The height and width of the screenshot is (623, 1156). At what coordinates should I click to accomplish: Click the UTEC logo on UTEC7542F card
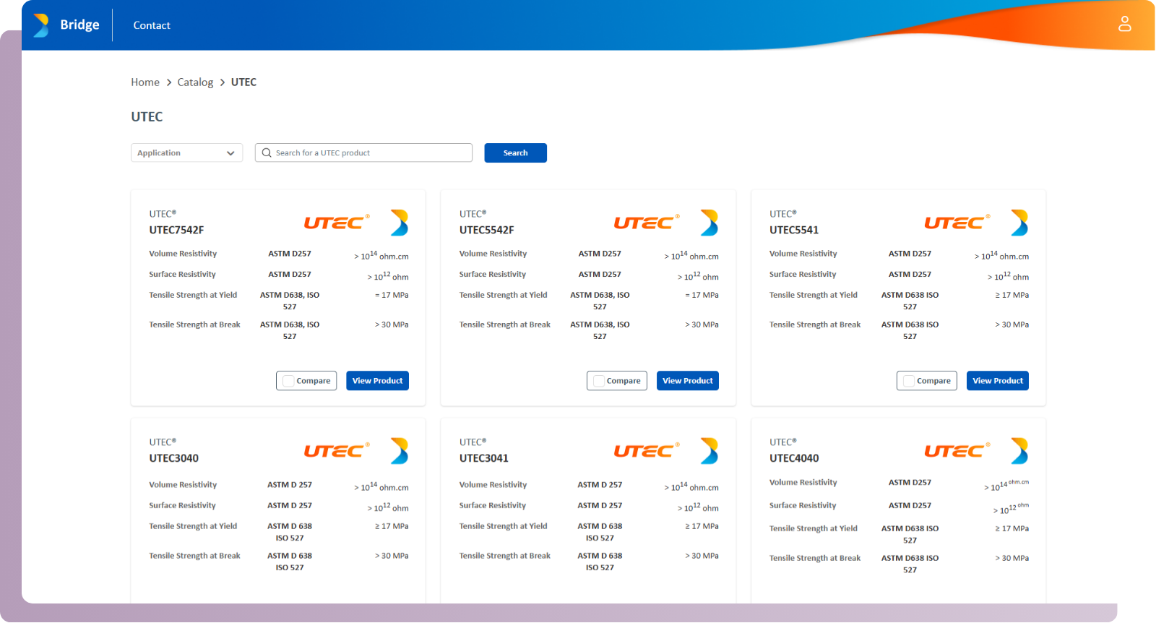[337, 223]
